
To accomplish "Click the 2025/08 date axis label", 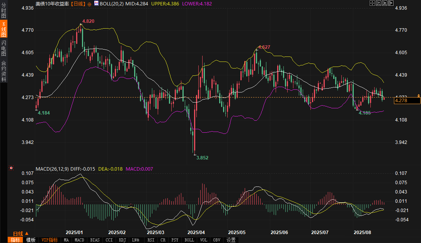I will [x=362, y=233].
